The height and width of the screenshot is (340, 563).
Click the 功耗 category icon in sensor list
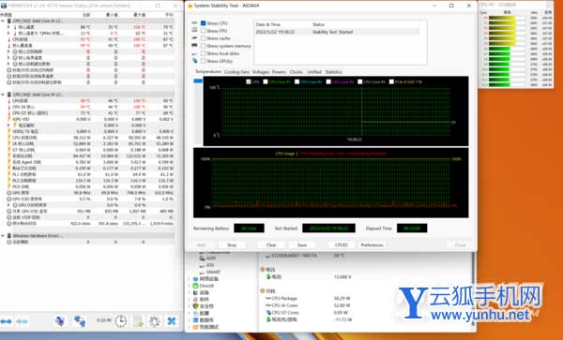[263, 291]
